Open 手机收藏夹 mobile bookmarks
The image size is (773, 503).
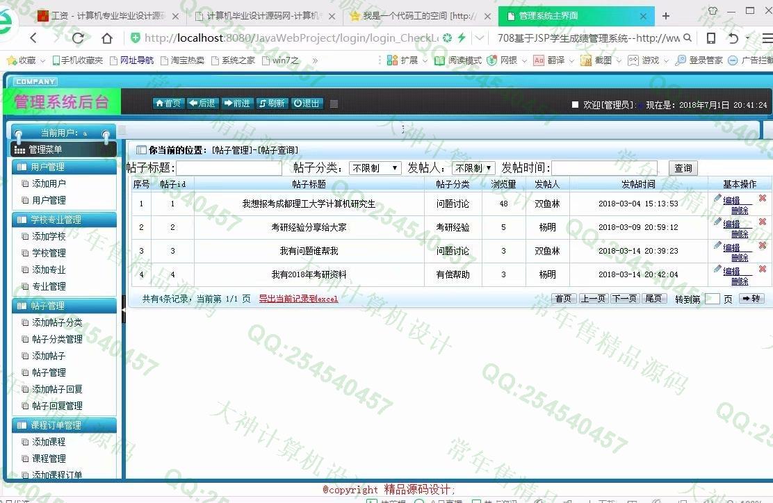(77, 60)
